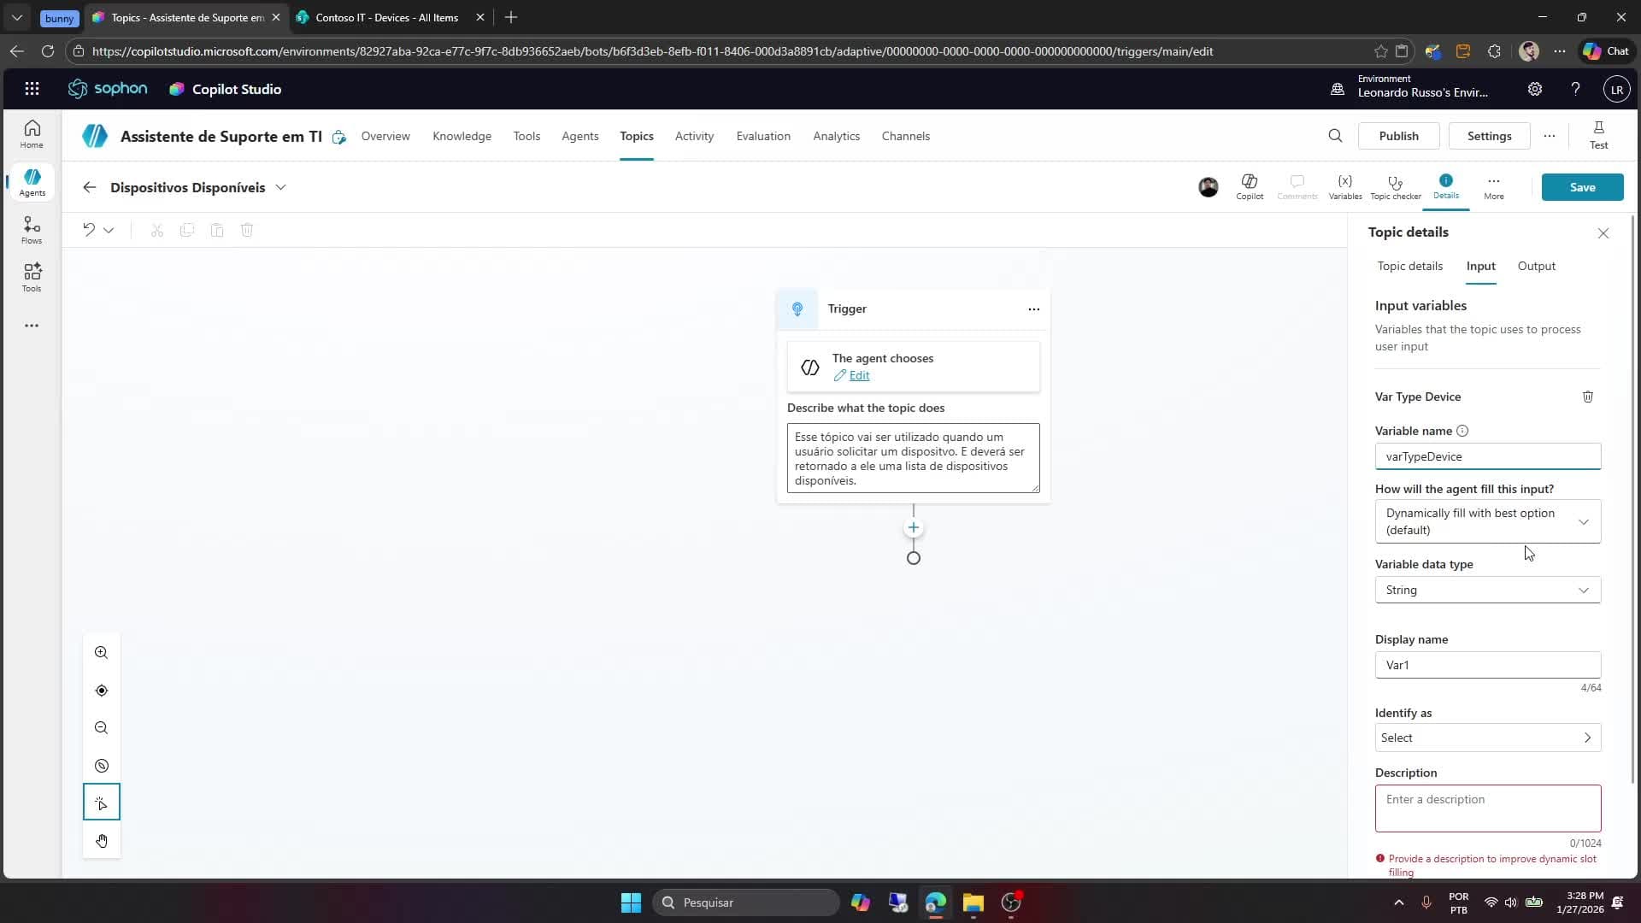Expand the Dispositivos Disponíveis topic name chevron

[x=282, y=187]
